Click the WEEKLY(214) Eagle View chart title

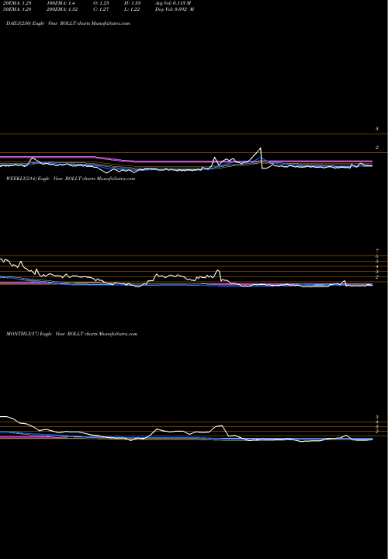tap(71, 179)
